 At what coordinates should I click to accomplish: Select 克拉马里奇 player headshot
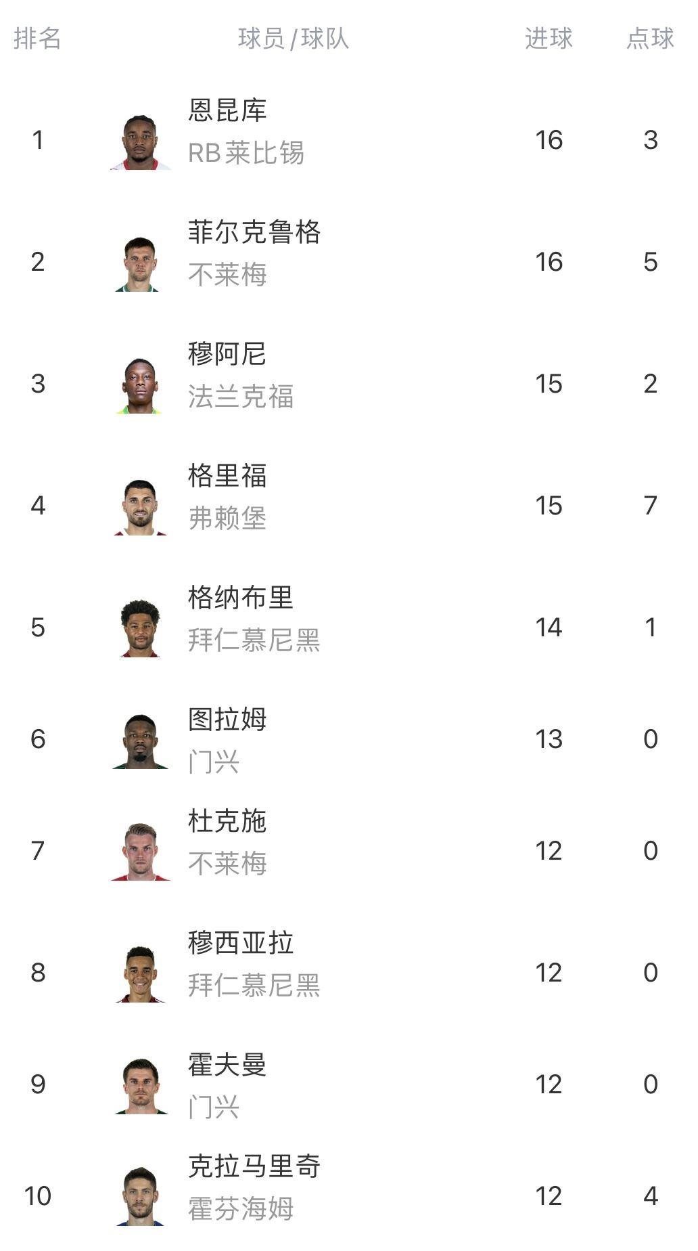[x=141, y=1197]
